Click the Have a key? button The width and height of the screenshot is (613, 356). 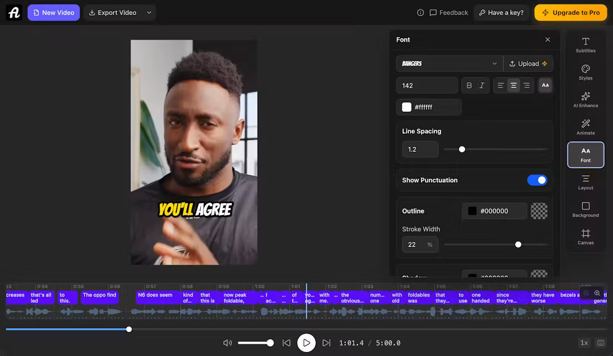click(501, 12)
